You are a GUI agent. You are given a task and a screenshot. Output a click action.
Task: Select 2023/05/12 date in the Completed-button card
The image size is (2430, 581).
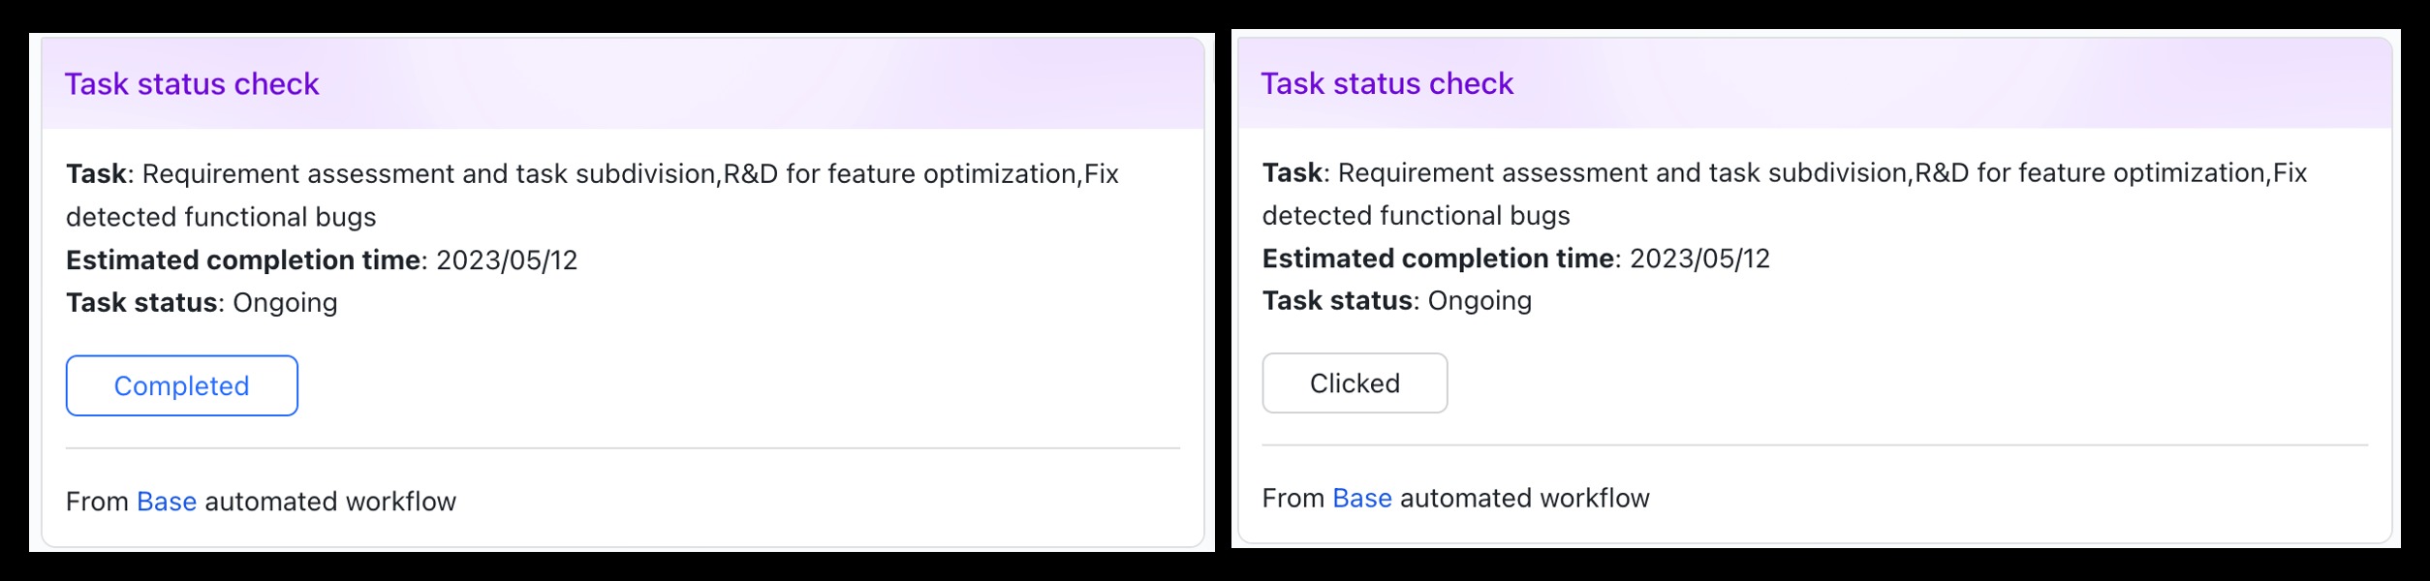[507, 260]
